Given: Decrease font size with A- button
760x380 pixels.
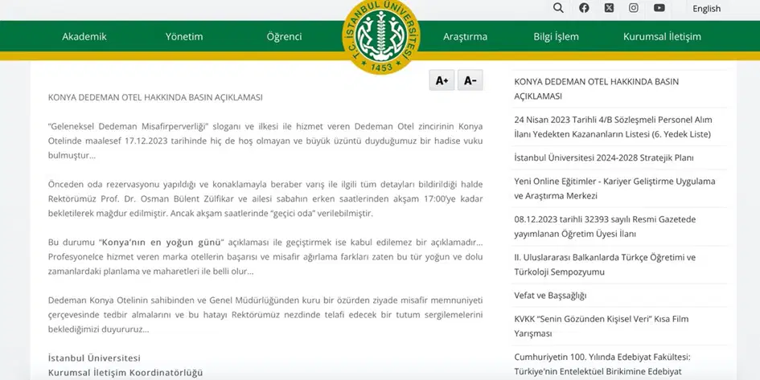Looking at the screenshot, I should 470,80.
